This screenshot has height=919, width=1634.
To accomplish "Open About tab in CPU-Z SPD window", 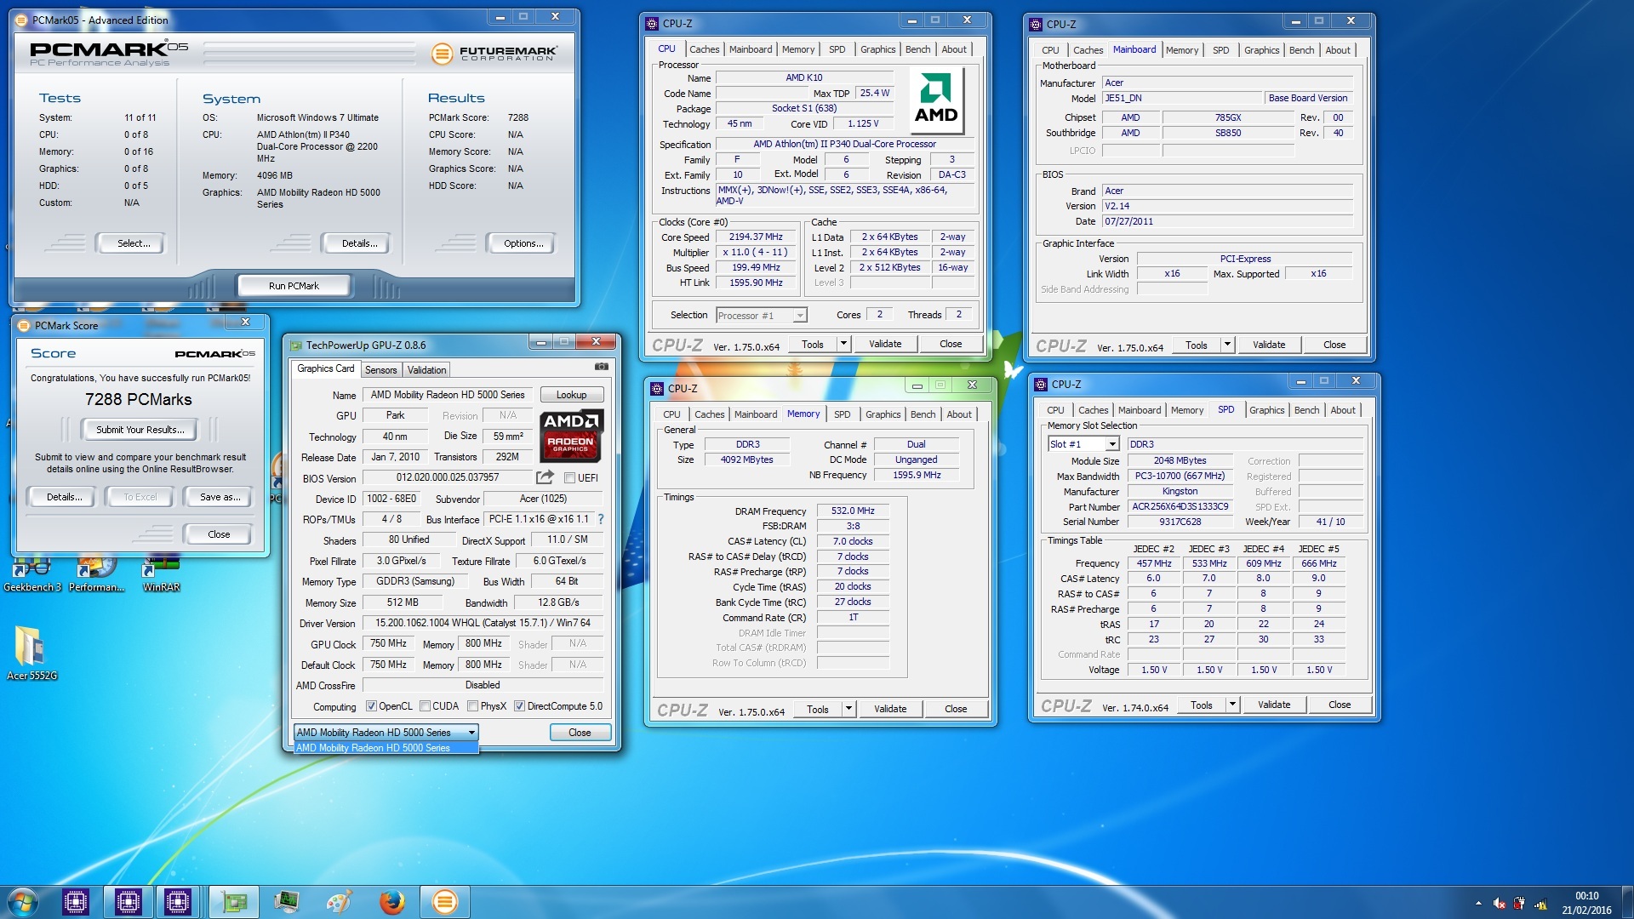I will pyautogui.click(x=1342, y=410).
